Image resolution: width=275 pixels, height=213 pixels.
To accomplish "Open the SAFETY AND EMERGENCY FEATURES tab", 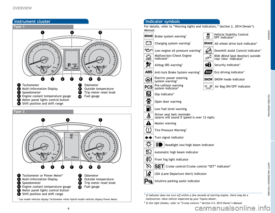I will coord(273,177).
